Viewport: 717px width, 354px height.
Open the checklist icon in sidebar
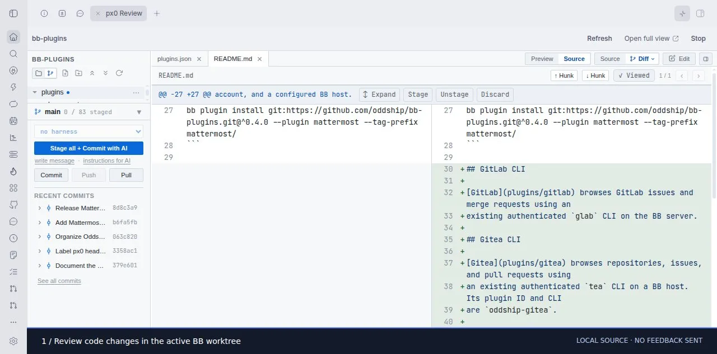pos(13,272)
